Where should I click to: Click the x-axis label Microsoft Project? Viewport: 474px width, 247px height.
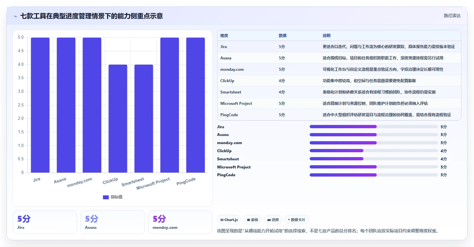153,184
